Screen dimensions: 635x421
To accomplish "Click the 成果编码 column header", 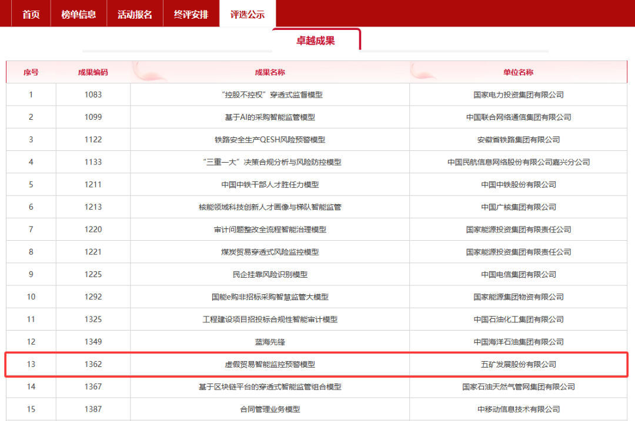I will coord(92,72).
